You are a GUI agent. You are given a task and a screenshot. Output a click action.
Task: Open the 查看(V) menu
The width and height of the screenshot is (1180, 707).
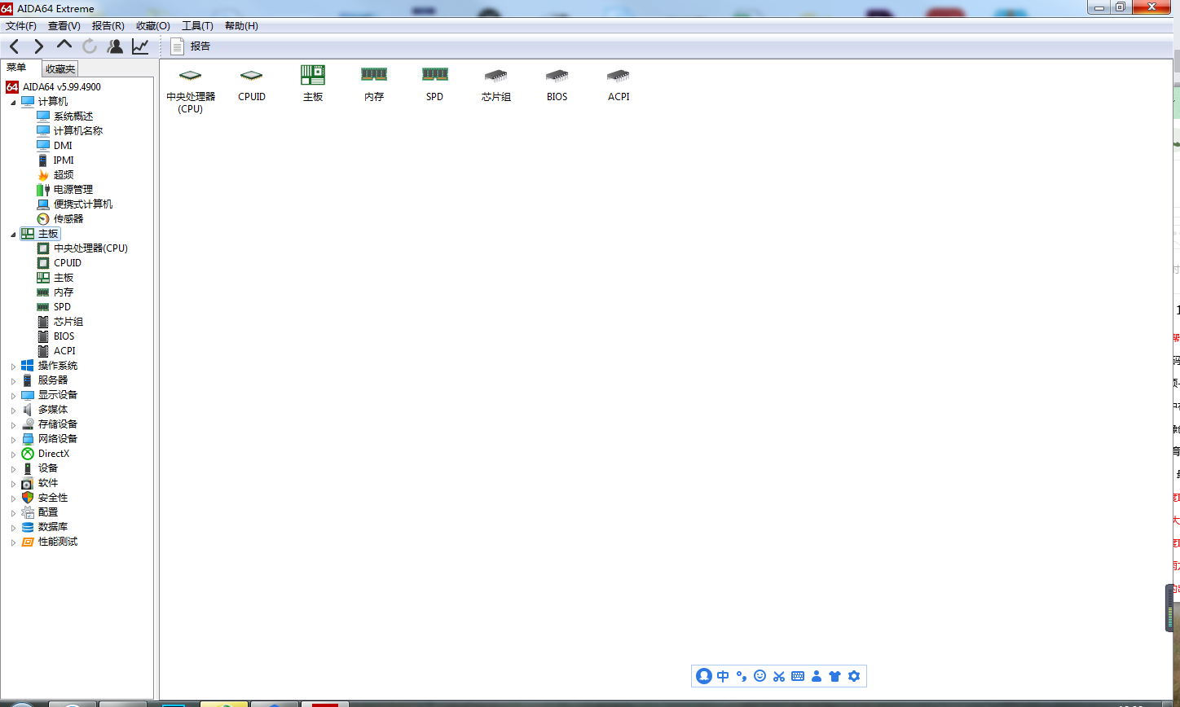[x=64, y=26]
